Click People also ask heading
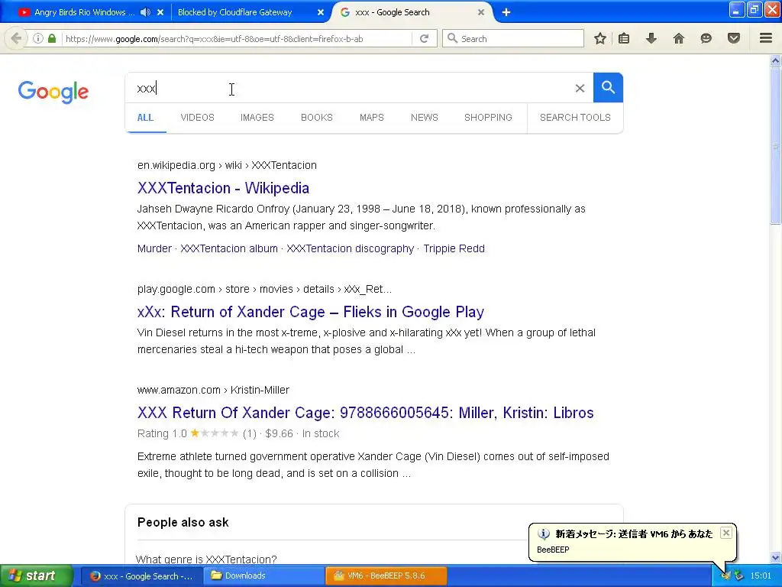 [x=183, y=522]
